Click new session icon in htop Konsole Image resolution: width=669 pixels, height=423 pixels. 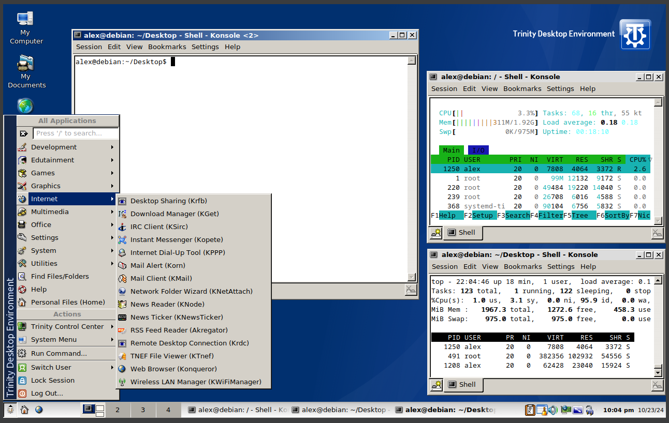(x=436, y=233)
